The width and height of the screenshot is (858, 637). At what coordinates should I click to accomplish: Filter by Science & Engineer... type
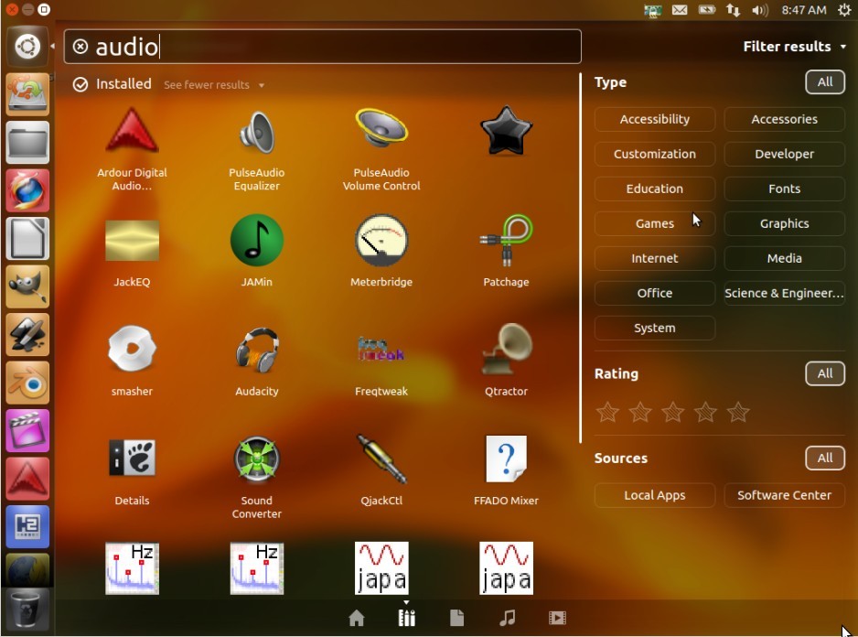pyautogui.click(x=784, y=293)
